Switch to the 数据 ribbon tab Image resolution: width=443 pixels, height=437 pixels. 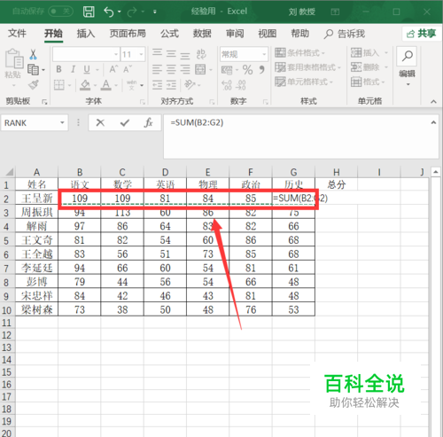[x=202, y=33]
